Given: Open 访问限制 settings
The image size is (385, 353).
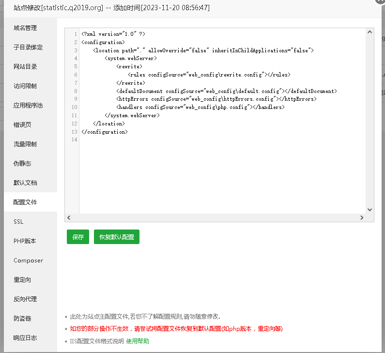Looking at the screenshot, I should [25, 86].
